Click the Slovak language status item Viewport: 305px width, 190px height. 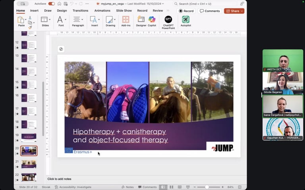(46, 187)
